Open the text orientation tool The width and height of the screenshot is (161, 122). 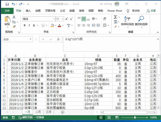pos(94,19)
